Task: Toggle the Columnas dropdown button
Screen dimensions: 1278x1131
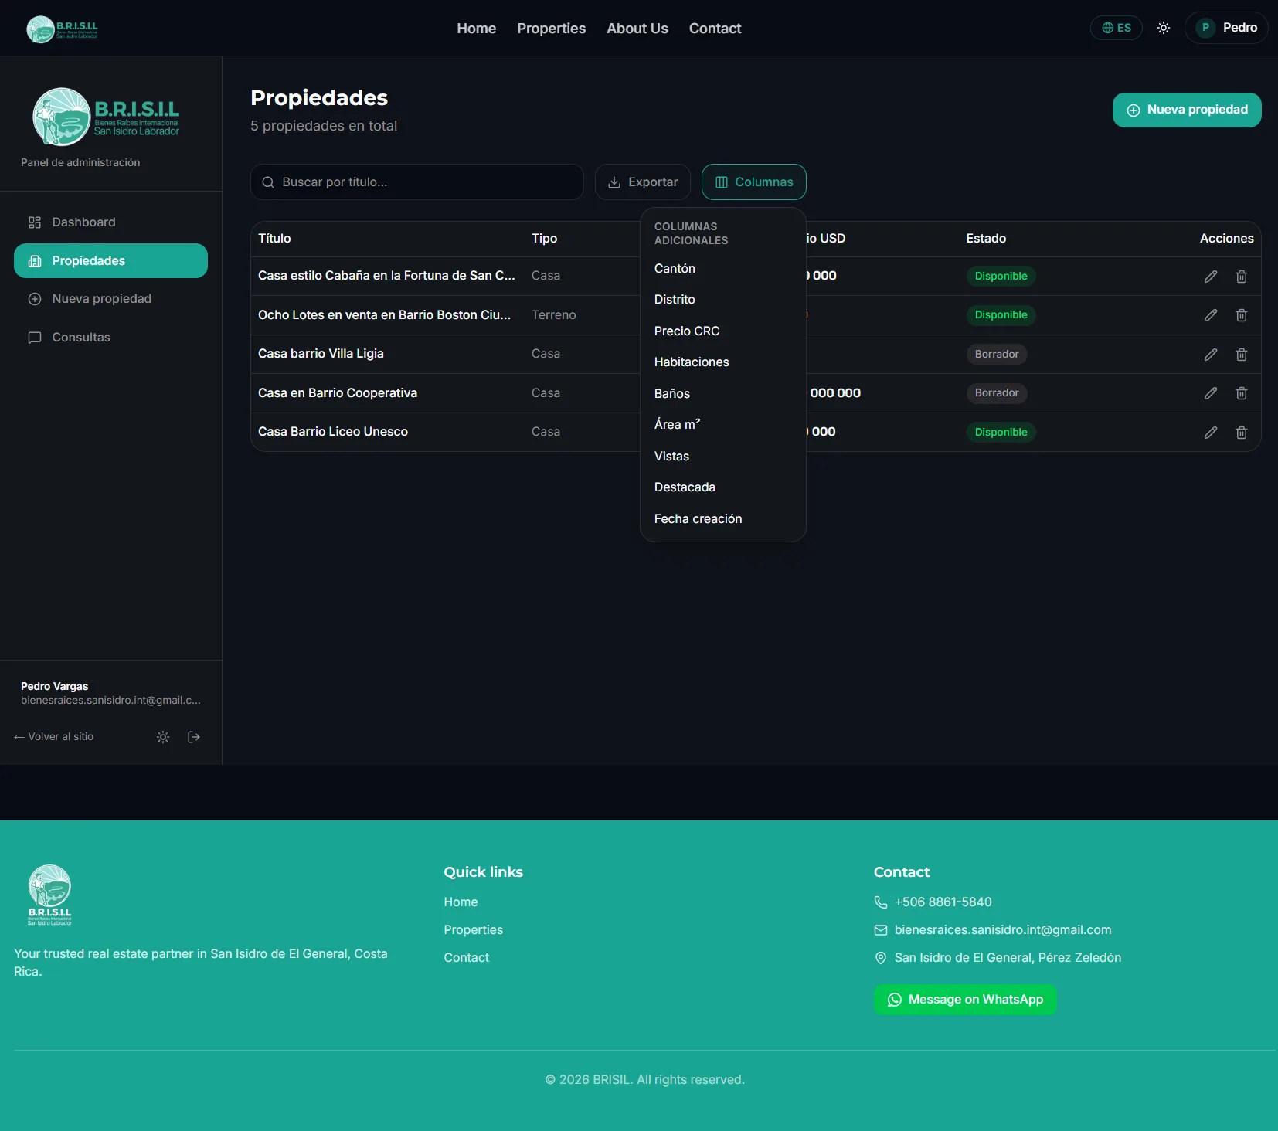Action: 753,182
